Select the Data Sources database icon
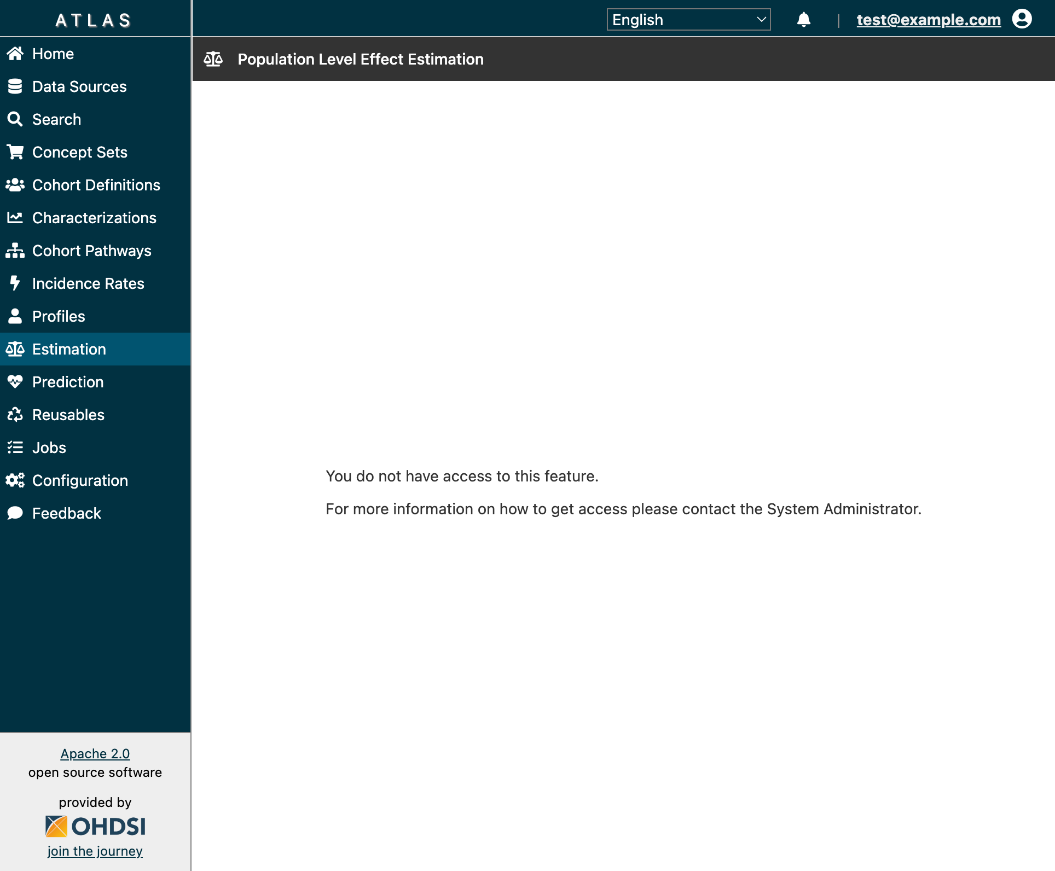The image size is (1055, 871). [x=15, y=86]
